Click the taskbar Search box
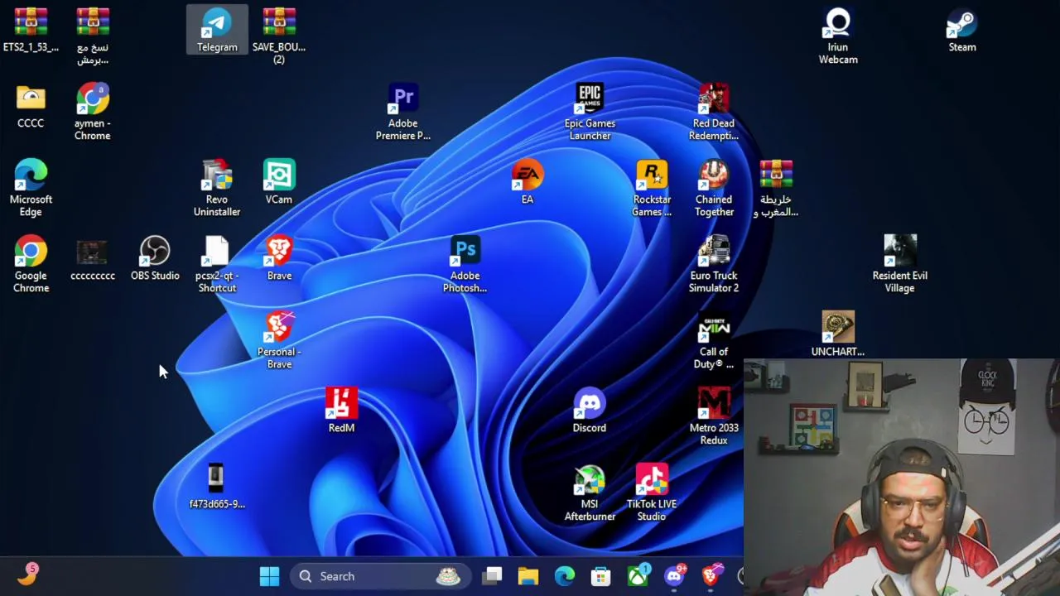Image resolution: width=1060 pixels, height=596 pixels. 380,576
